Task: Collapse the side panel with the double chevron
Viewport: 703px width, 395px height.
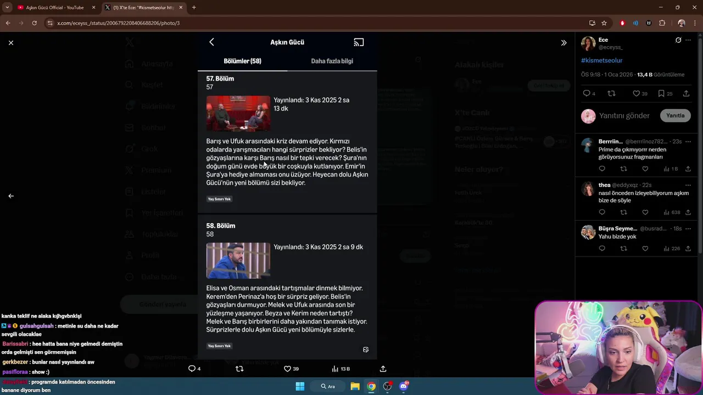Action: point(563,43)
